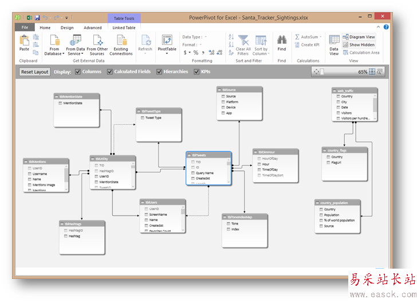
Task: Select Hashtag field in tblHashtags
Action: [72, 236]
